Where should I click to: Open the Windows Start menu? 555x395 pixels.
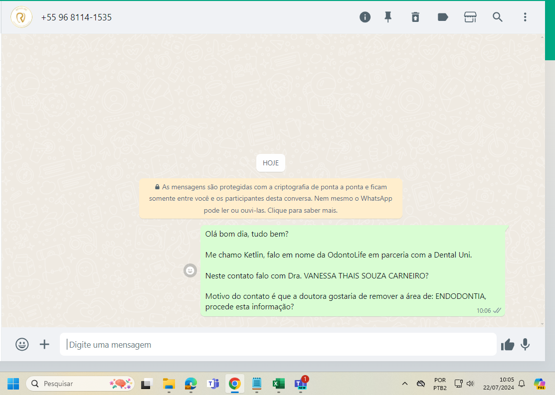[x=13, y=384]
